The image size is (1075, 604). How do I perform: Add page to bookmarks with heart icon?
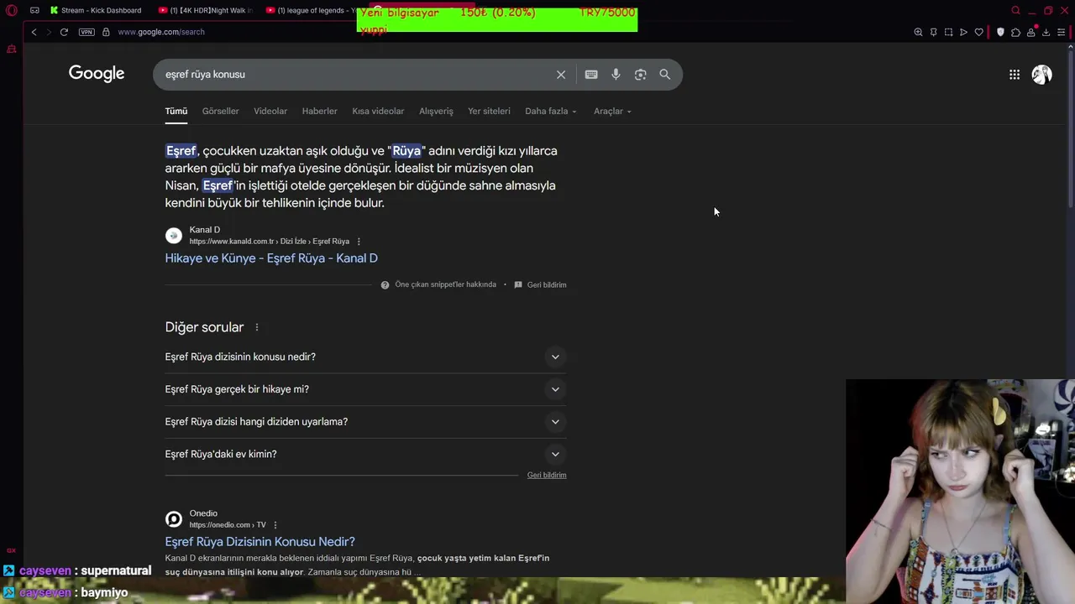tap(978, 32)
